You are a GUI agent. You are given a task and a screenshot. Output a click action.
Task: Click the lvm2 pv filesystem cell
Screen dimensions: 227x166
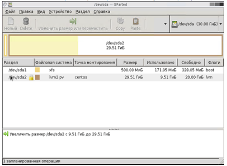pyautogui.click(x=57, y=77)
